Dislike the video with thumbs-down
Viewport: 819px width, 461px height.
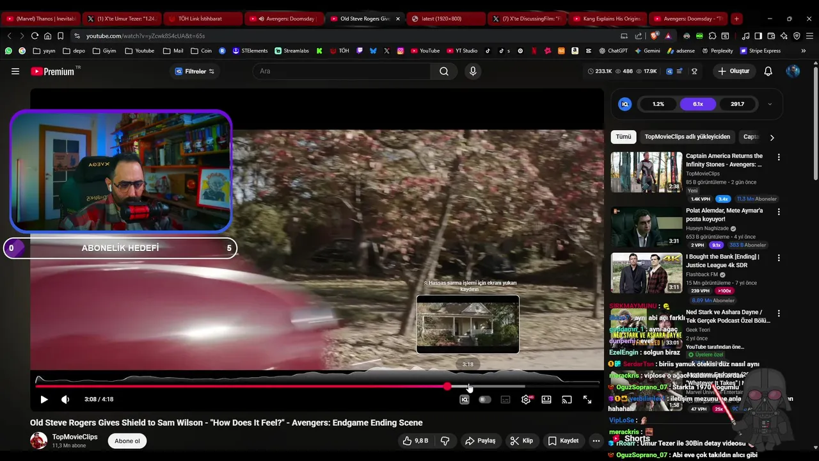[x=445, y=441]
